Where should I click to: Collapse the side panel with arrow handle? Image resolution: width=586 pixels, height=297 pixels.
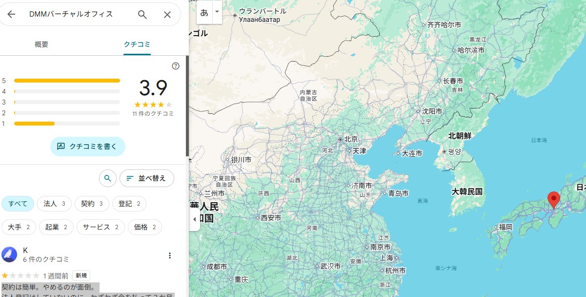(x=194, y=219)
